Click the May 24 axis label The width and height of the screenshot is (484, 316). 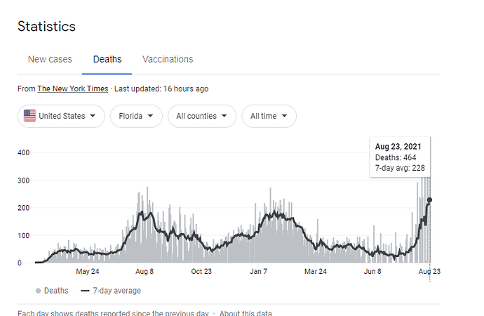(88, 271)
